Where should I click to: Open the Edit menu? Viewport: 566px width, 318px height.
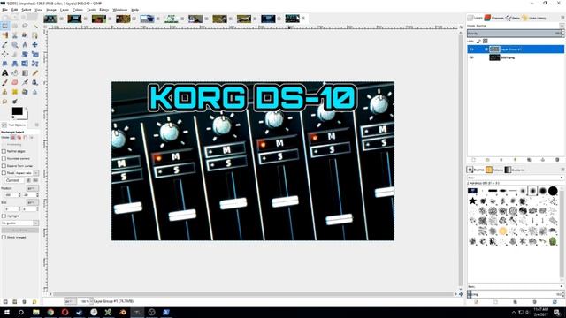[x=15, y=10]
